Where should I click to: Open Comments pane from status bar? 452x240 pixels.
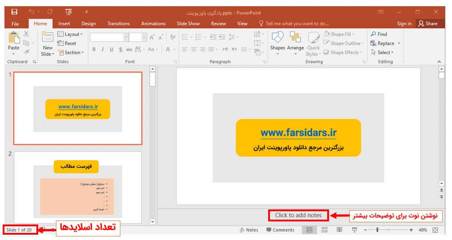coord(280,230)
